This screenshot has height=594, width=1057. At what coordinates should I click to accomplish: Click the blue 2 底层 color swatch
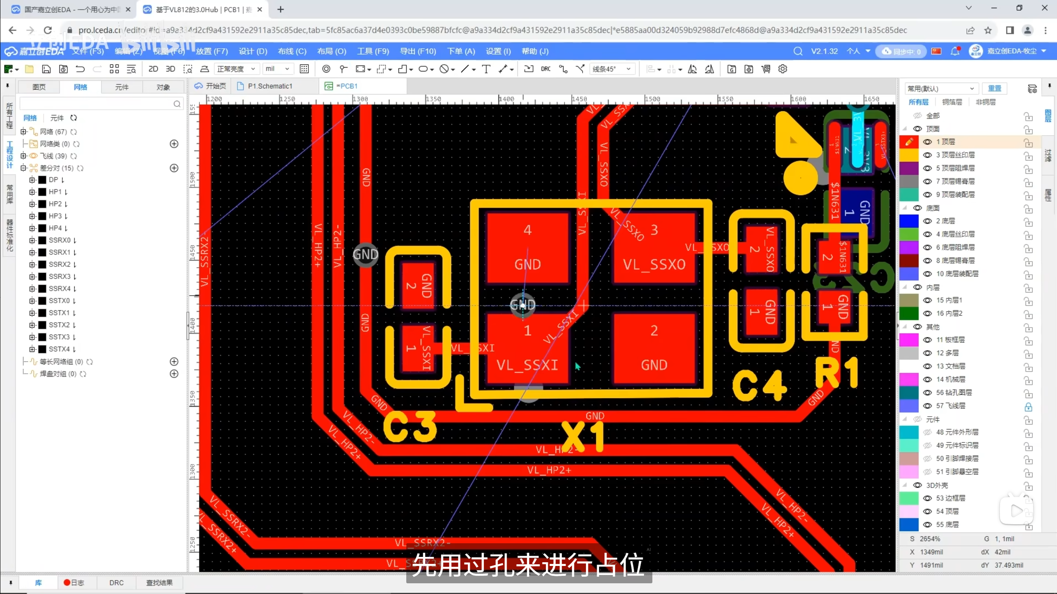pos(909,221)
